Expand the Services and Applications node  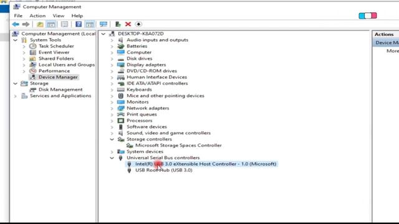[x=16, y=96]
